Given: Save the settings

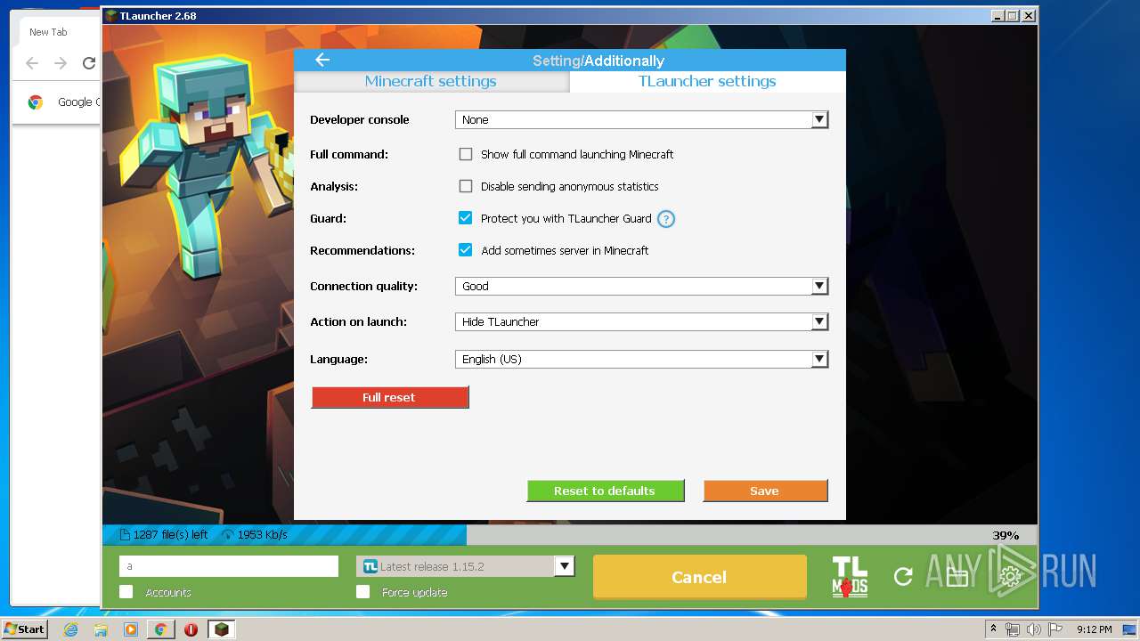Looking at the screenshot, I should [x=765, y=491].
